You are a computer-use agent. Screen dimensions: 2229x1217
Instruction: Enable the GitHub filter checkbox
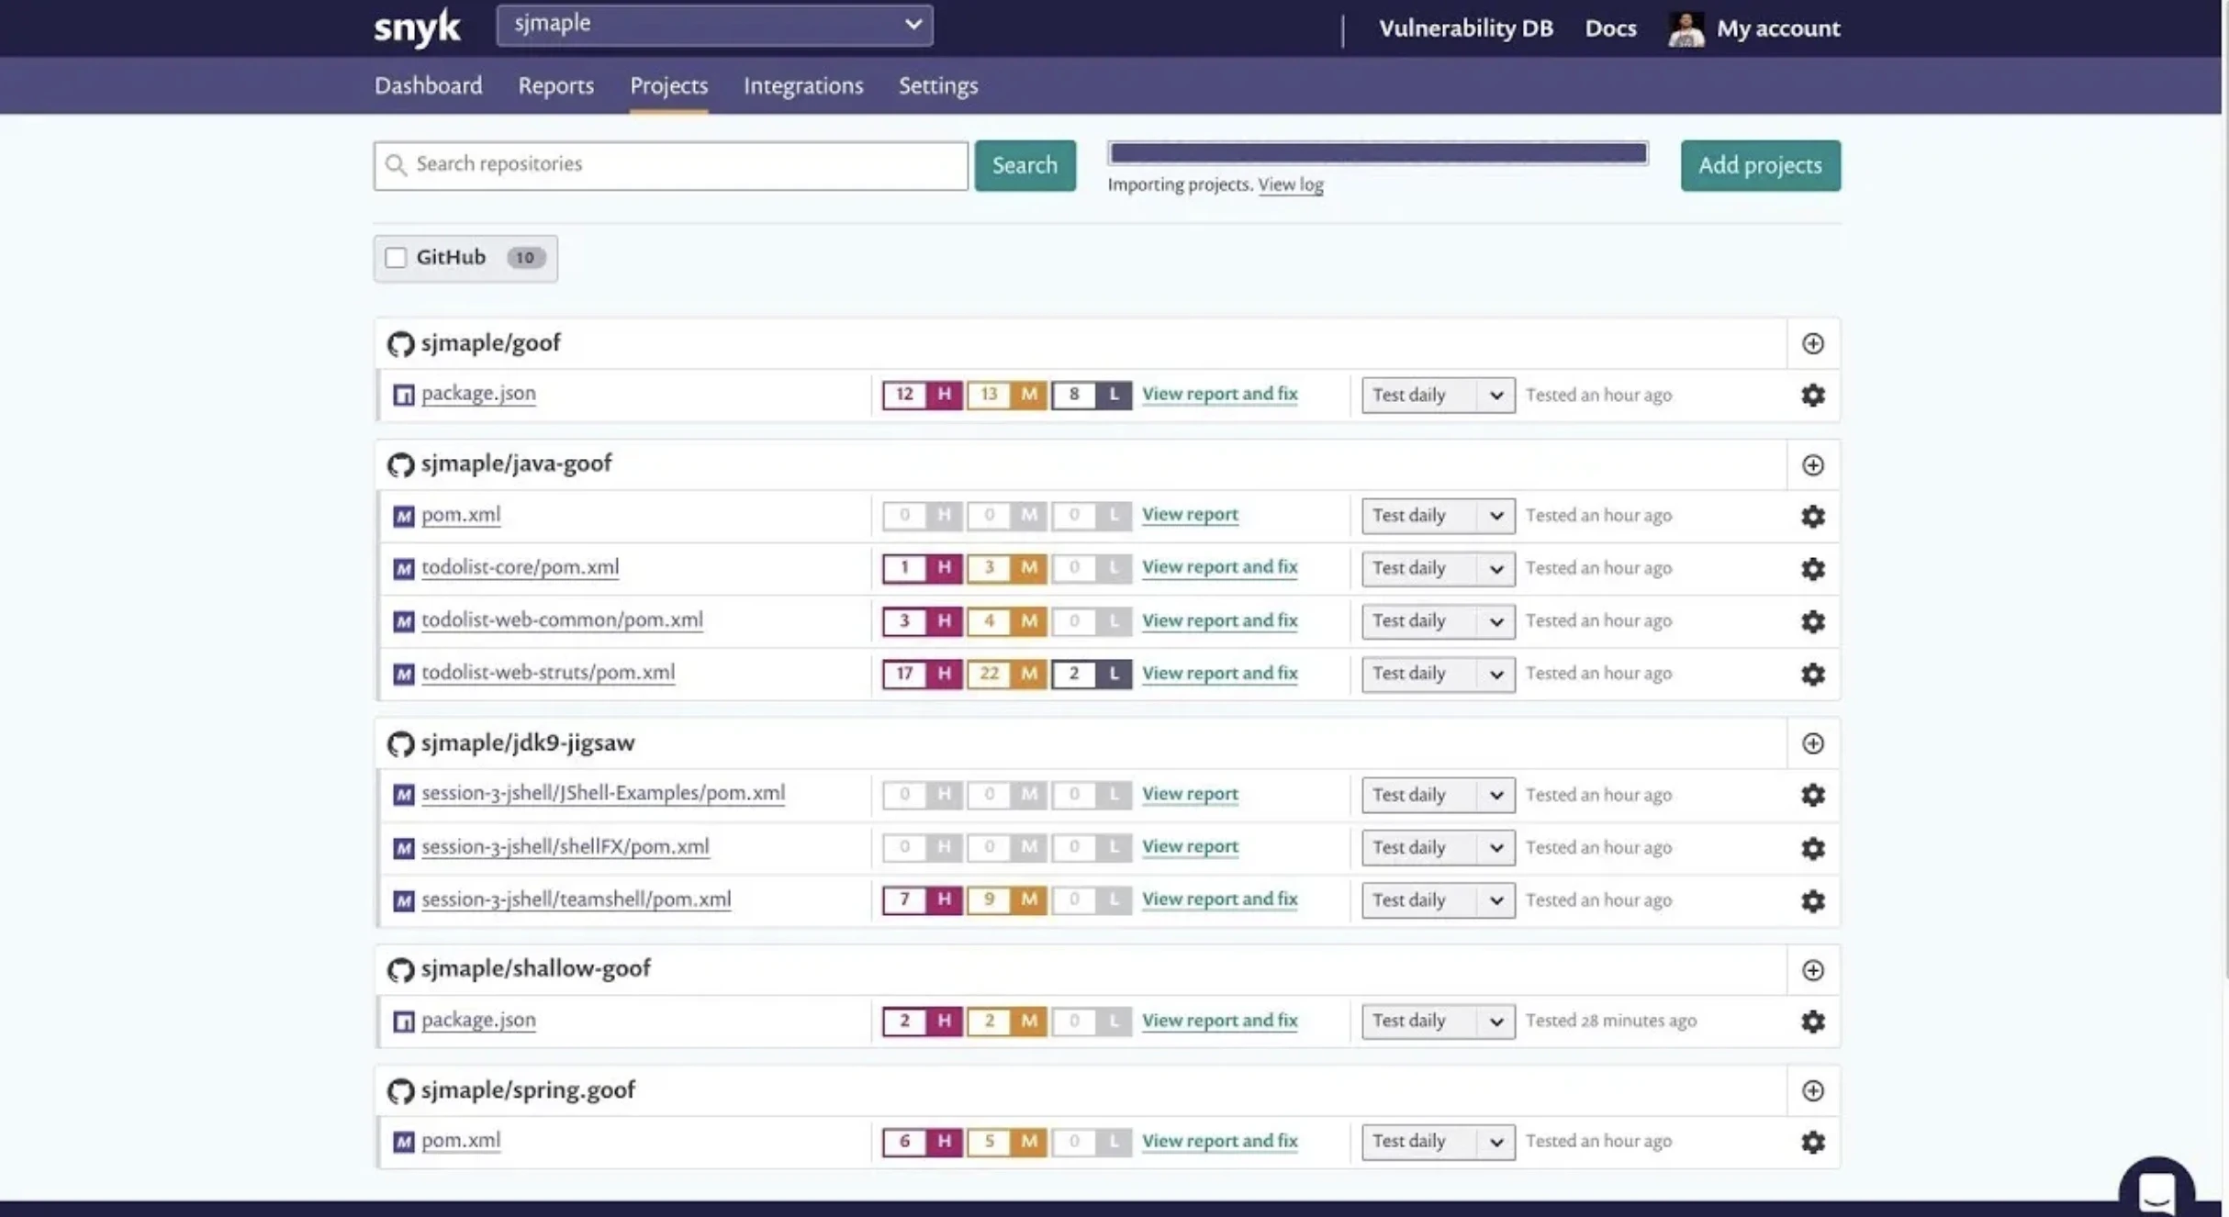396,258
